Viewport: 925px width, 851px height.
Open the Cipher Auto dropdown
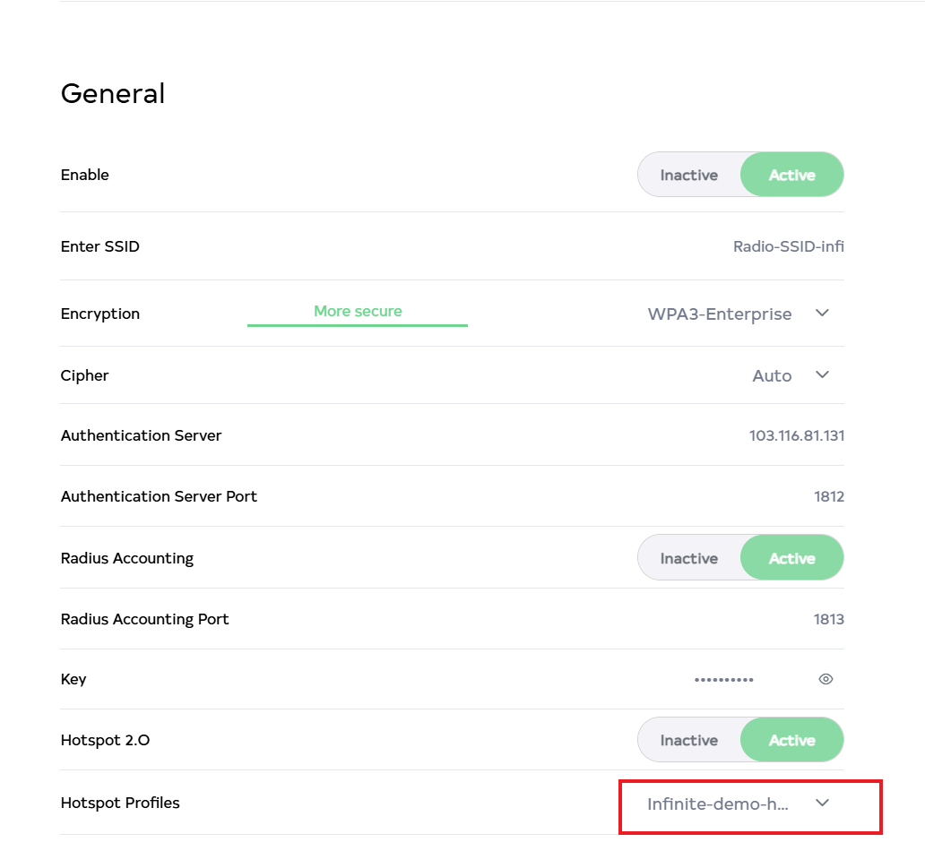coord(772,375)
